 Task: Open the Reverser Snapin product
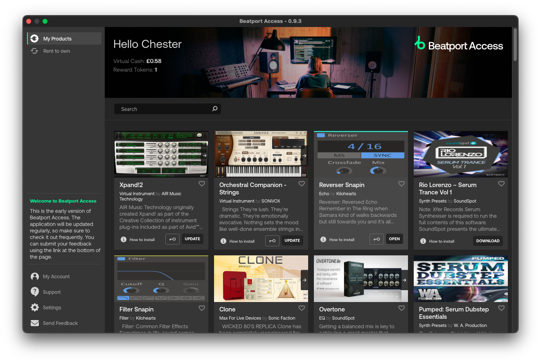pyautogui.click(x=394, y=239)
